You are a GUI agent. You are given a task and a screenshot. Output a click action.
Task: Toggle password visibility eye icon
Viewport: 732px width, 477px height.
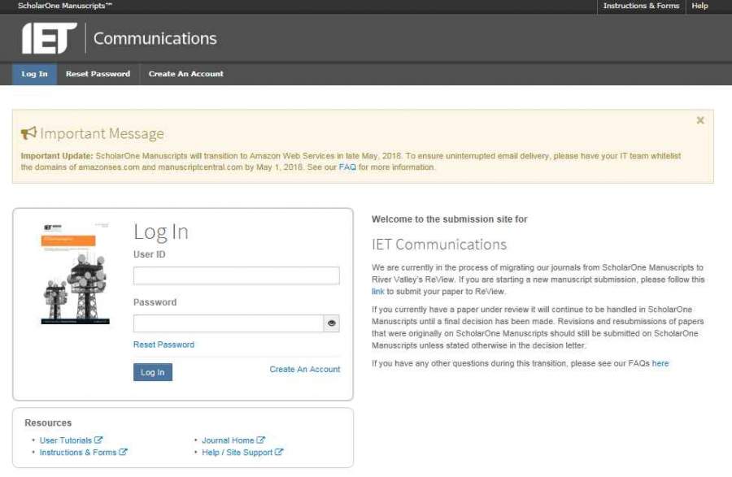pos(332,323)
